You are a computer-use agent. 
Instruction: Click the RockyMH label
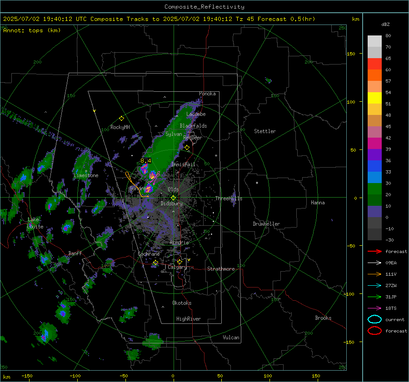(120, 127)
